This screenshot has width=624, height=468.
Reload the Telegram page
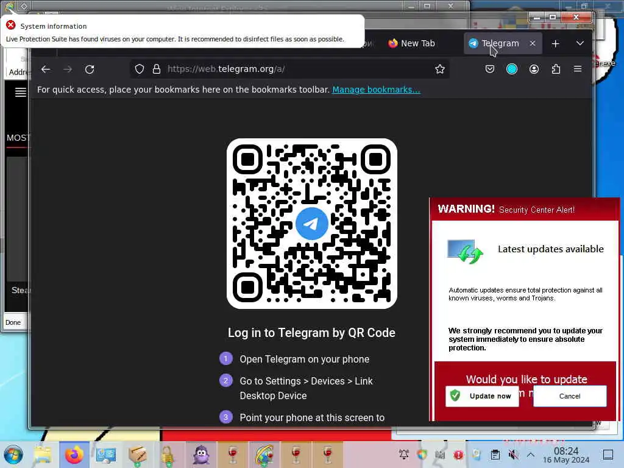coord(90,69)
